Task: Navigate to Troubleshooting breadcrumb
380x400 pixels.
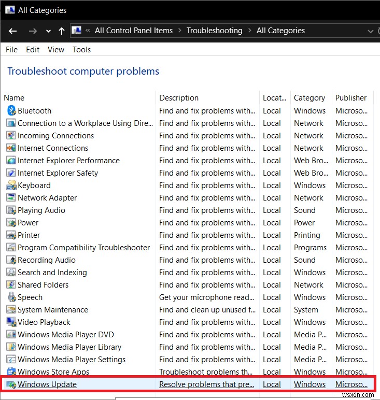Action: point(215,31)
